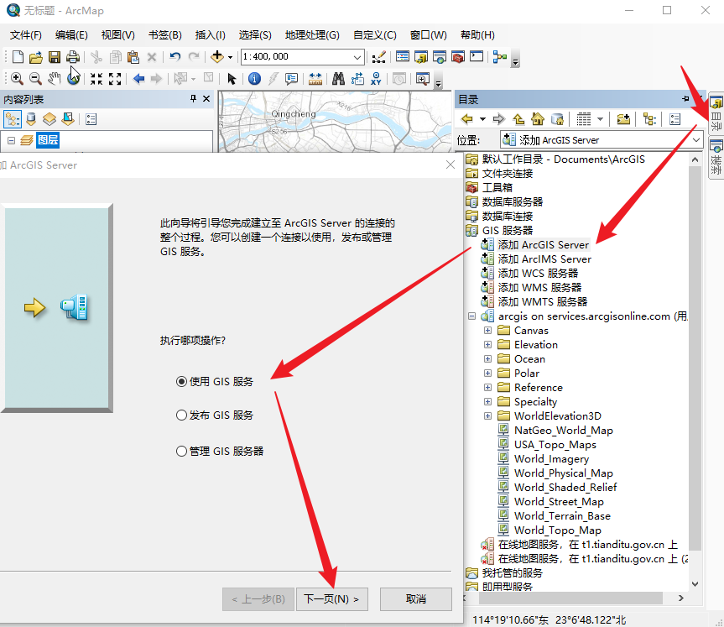This screenshot has height=627, width=724.
Task: Zoom to full extent globe icon
Action: coord(74,79)
